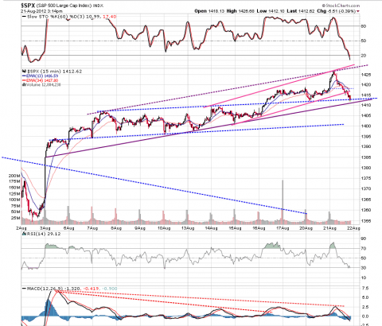Select the EMA(34) legend entry
This screenshot has height=326, width=382.
(x=41, y=80)
